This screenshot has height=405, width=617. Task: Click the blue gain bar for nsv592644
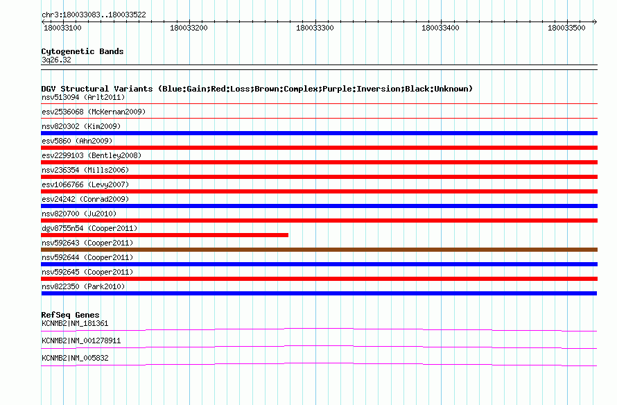[319, 264]
